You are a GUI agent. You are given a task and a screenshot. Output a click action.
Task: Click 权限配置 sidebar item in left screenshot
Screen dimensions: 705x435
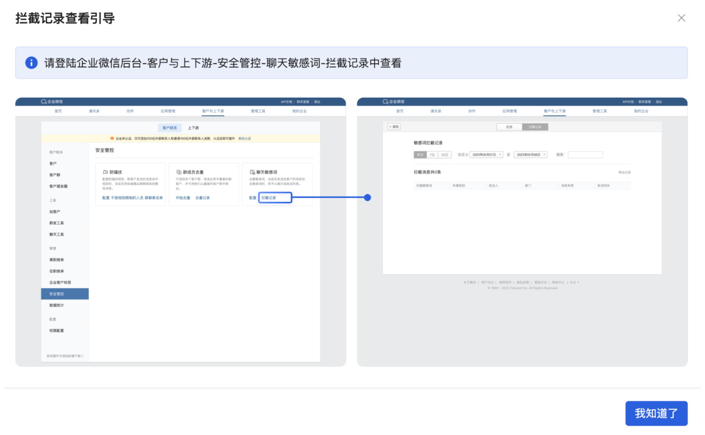pos(56,331)
